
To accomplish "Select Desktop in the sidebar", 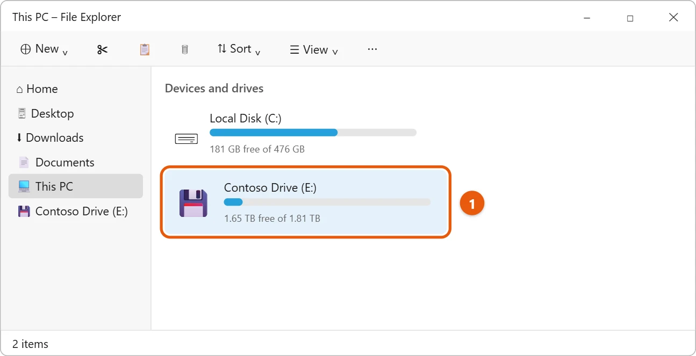I will pos(76,113).
